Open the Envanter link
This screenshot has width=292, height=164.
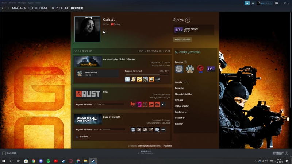179,88
